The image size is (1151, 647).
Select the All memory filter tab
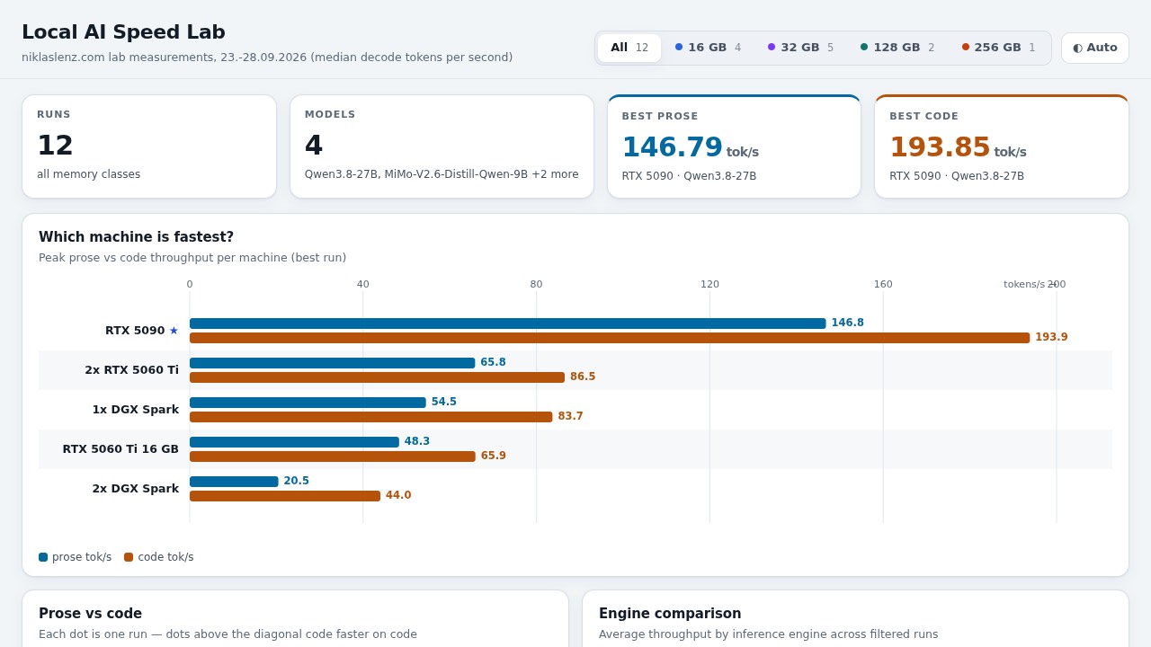[x=629, y=48]
